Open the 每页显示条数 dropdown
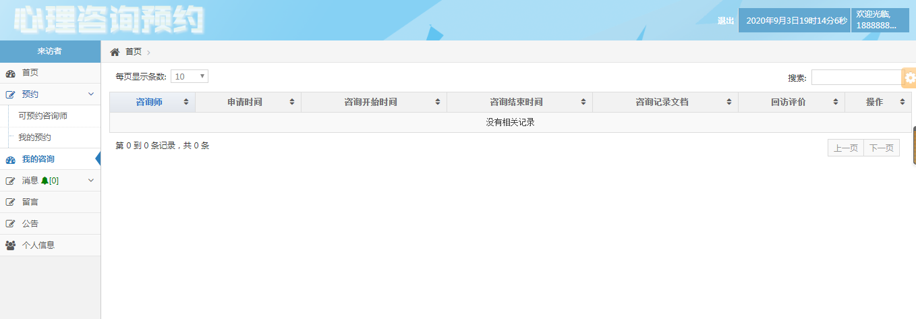The width and height of the screenshot is (916, 319). click(190, 76)
